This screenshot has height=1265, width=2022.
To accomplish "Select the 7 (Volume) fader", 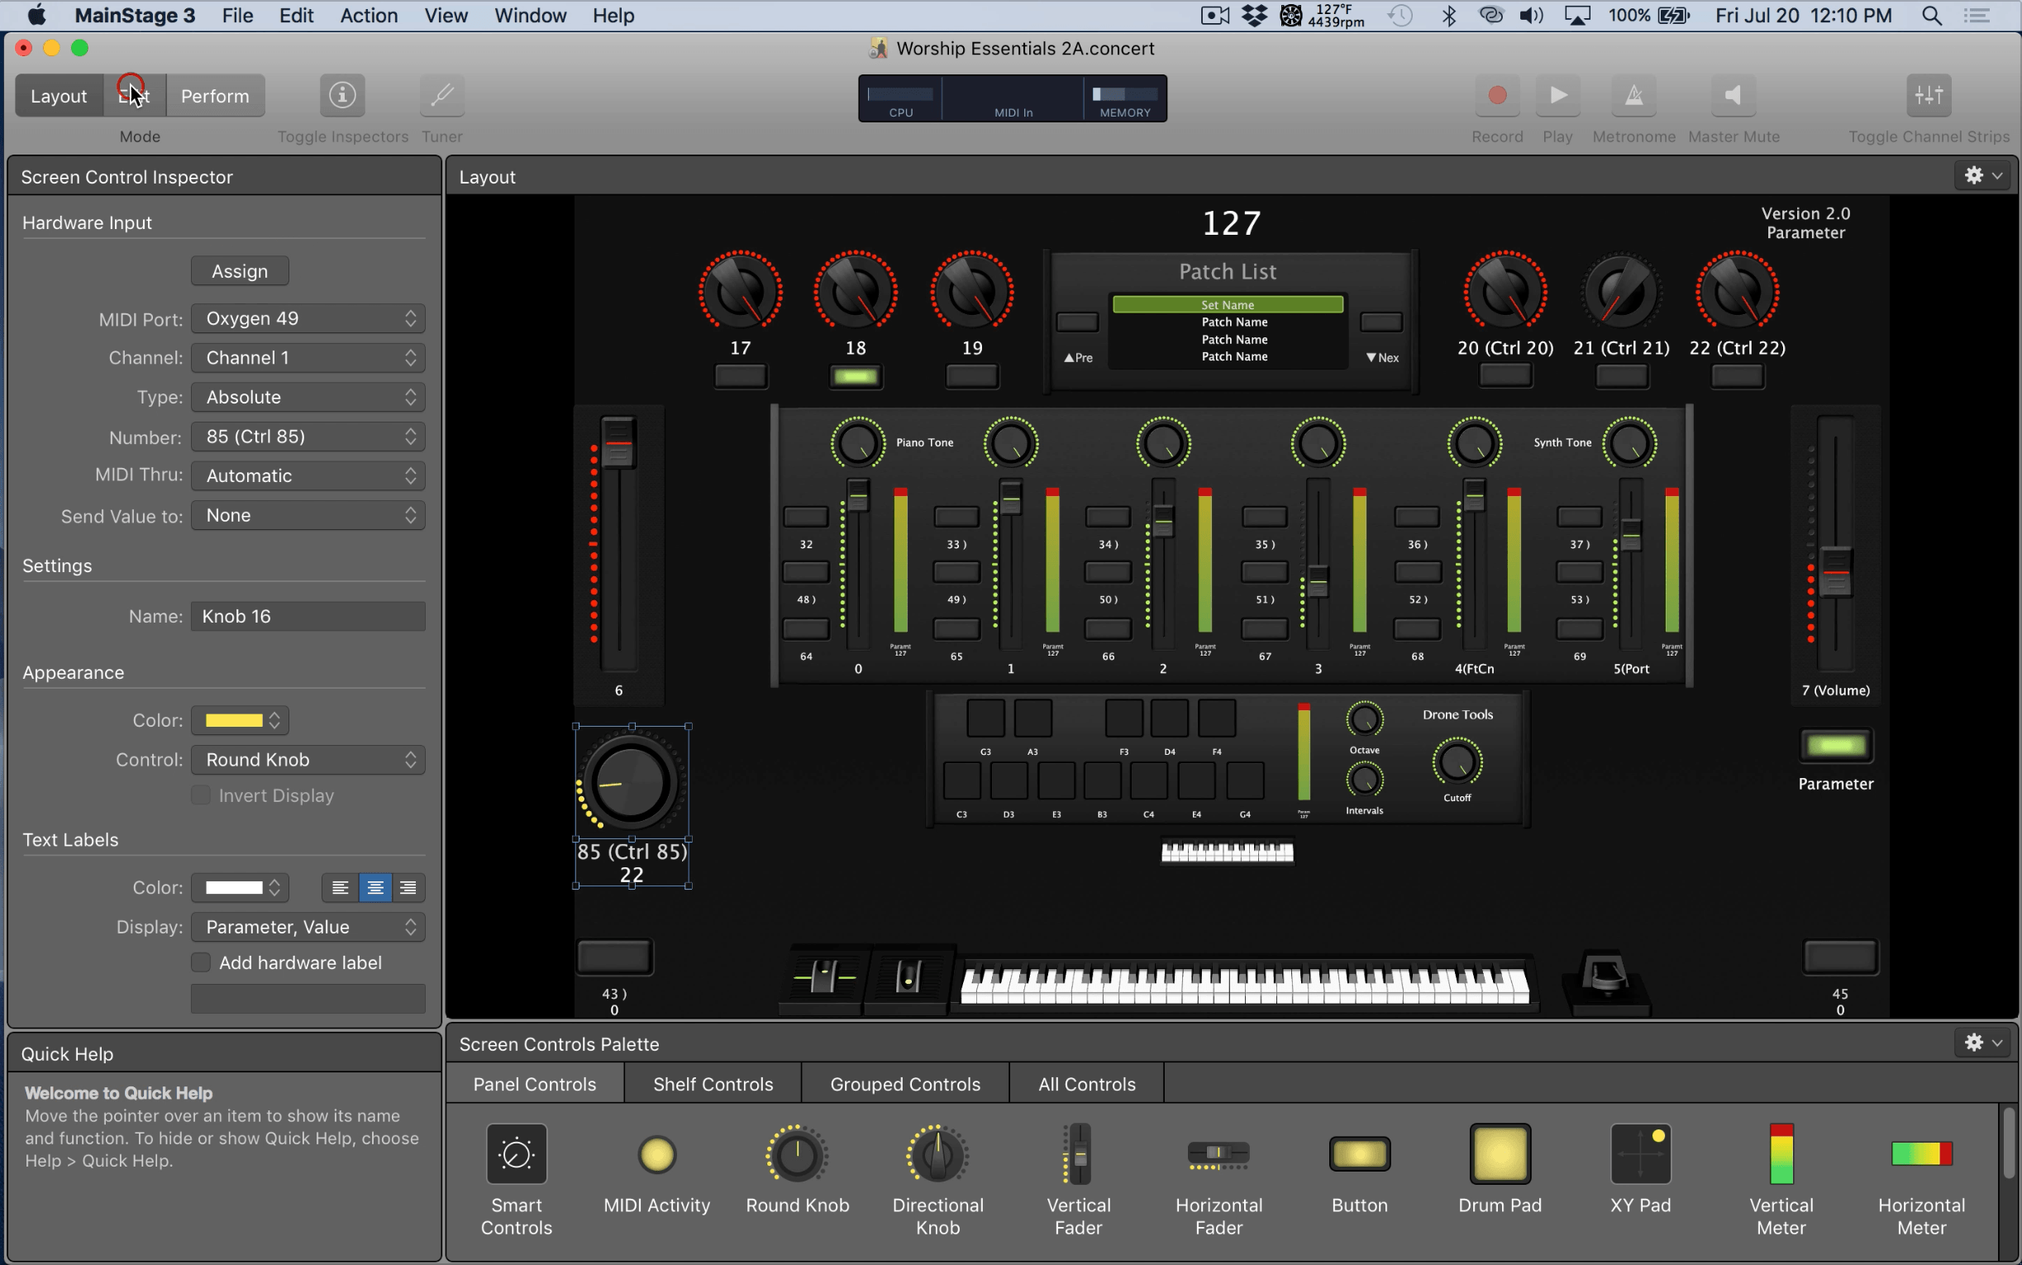I will 1835,572.
